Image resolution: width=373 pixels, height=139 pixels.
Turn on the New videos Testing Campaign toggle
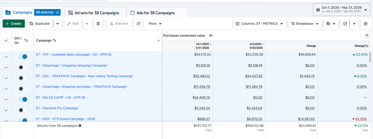[x=23, y=78]
